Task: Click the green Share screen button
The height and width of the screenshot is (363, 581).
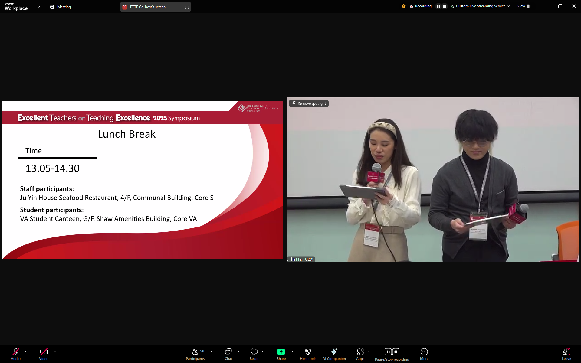Action: (x=281, y=352)
